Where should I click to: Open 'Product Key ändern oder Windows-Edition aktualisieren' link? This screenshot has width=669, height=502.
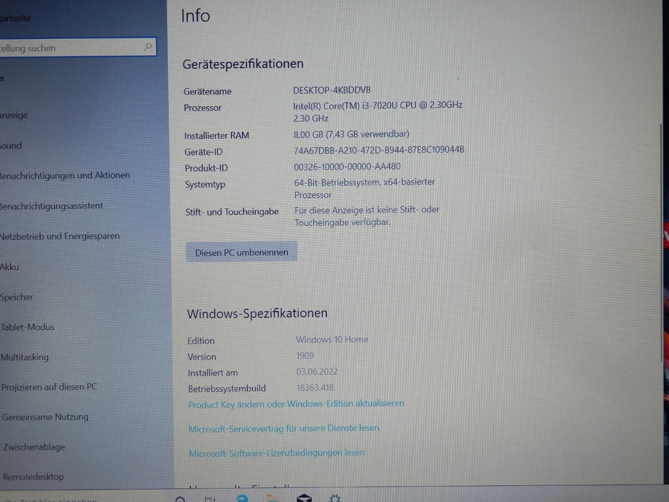[x=296, y=404]
